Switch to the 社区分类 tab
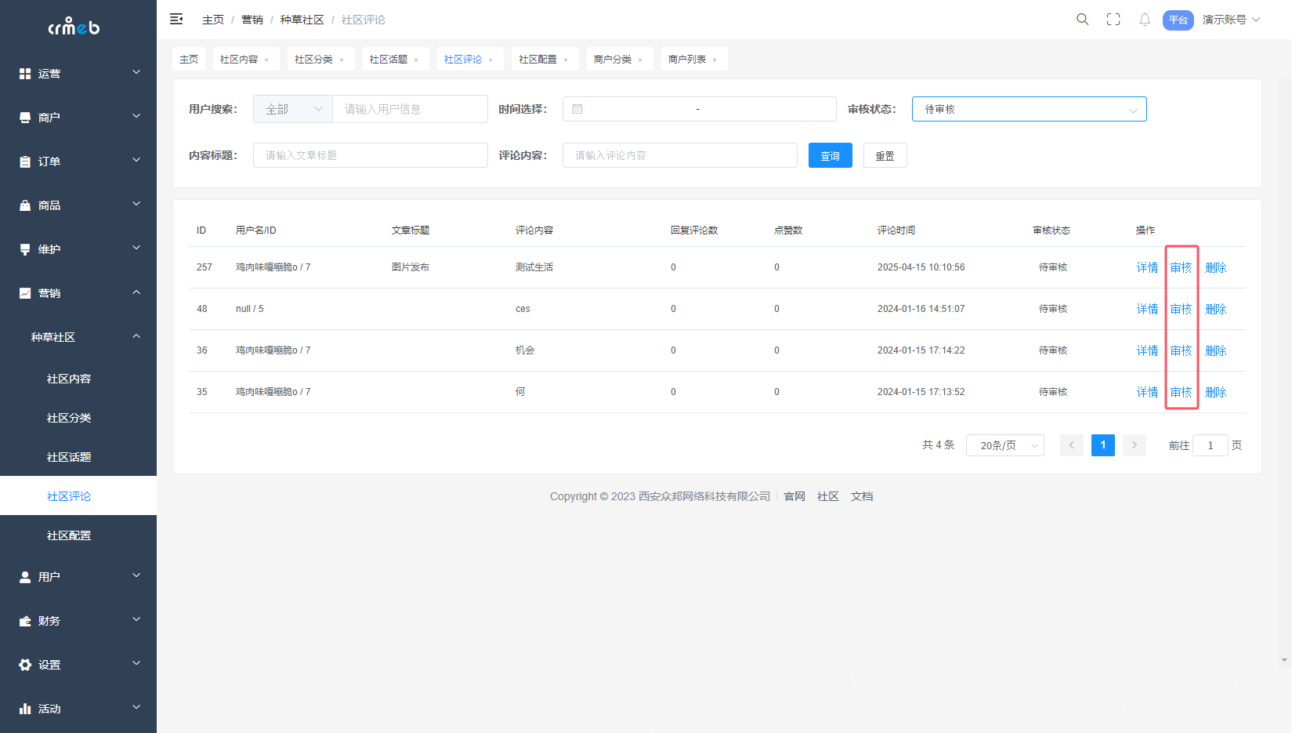This screenshot has height=733, width=1292. coord(313,60)
